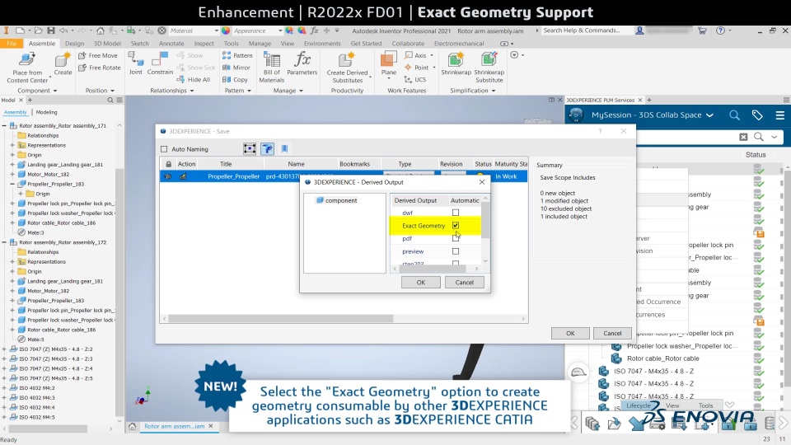791x445 pixels.
Task: Click the select-all icon in the Save dialog toolbar
Action: (249, 149)
